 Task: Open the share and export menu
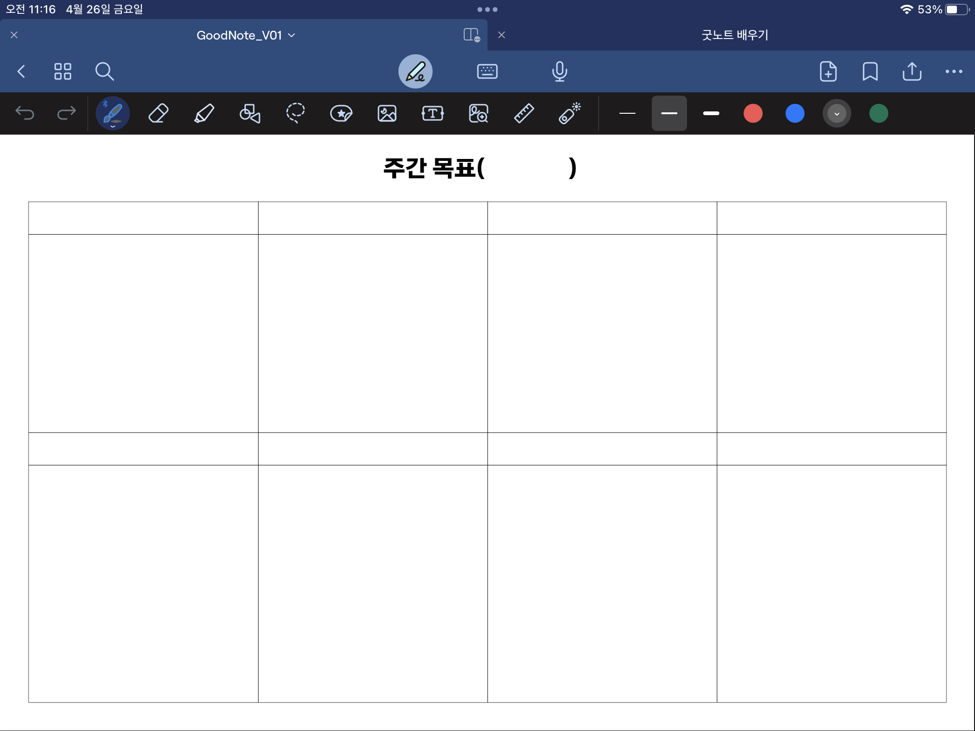click(x=912, y=71)
